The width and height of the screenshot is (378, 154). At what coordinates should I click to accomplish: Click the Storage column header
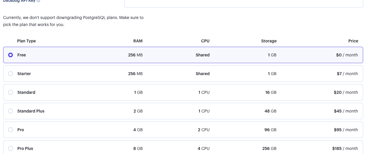269,41
